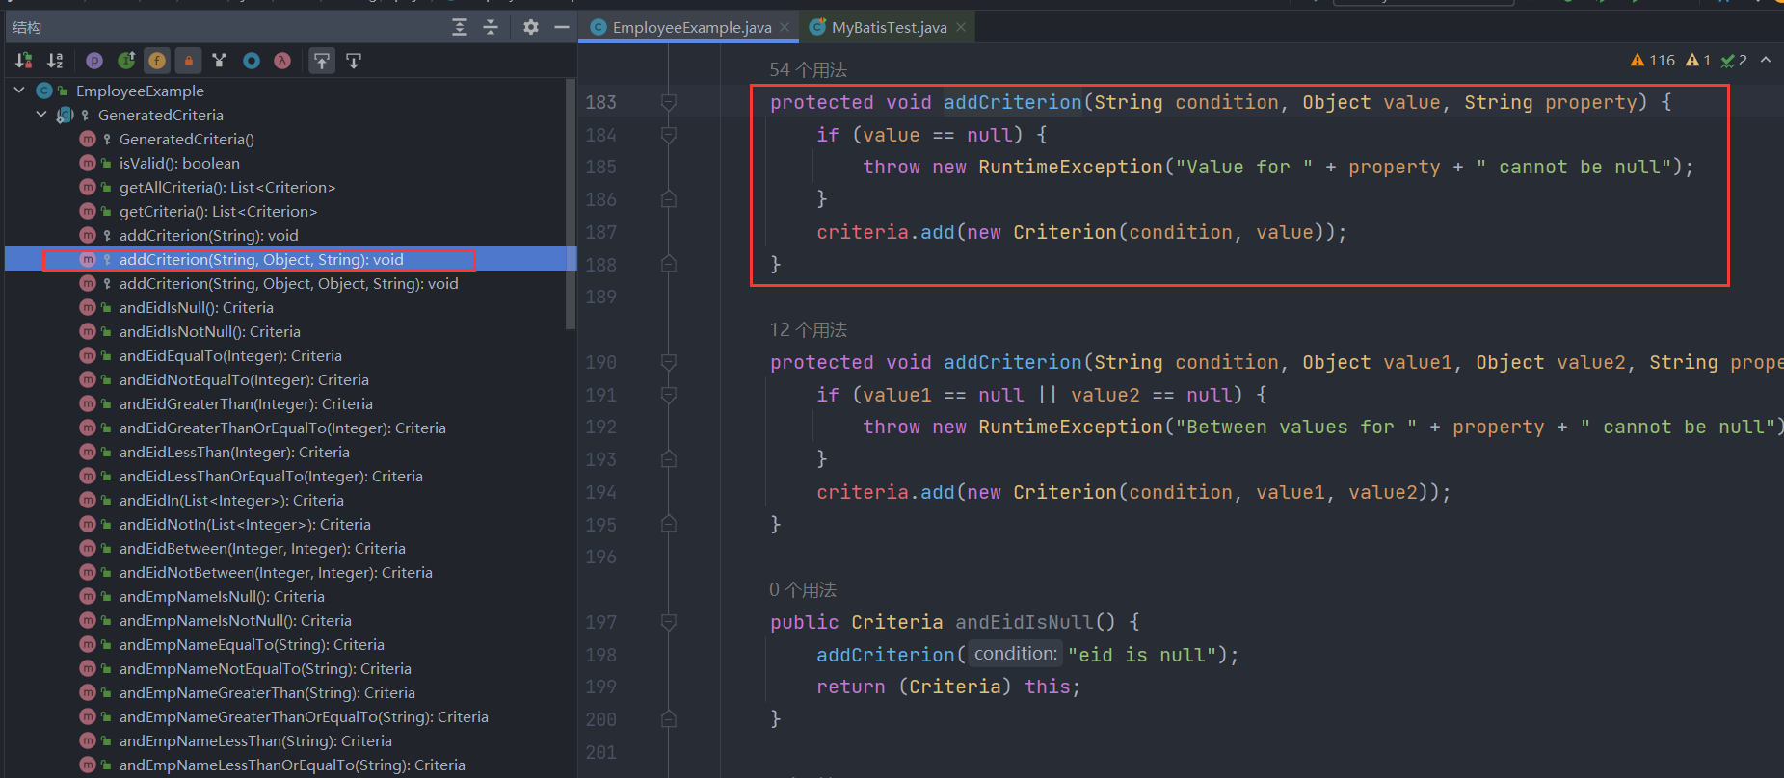Select addCriterion with four parameters item

[288, 283]
